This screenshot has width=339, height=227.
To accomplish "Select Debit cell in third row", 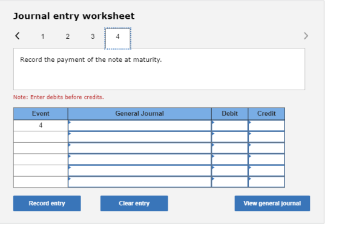I will 229,148.
